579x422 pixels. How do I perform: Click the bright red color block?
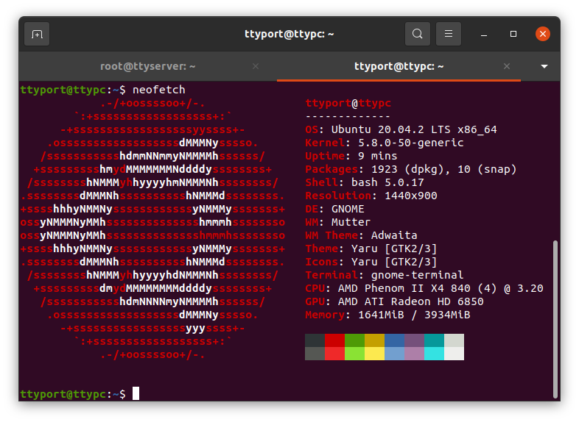click(x=335, y=354)
